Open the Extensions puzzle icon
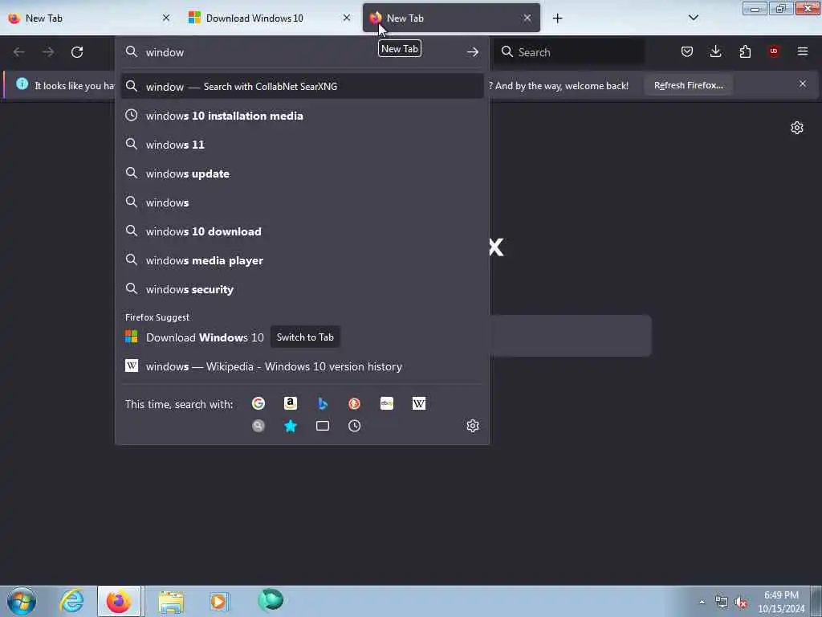The image size is (822, 617). 745,51
